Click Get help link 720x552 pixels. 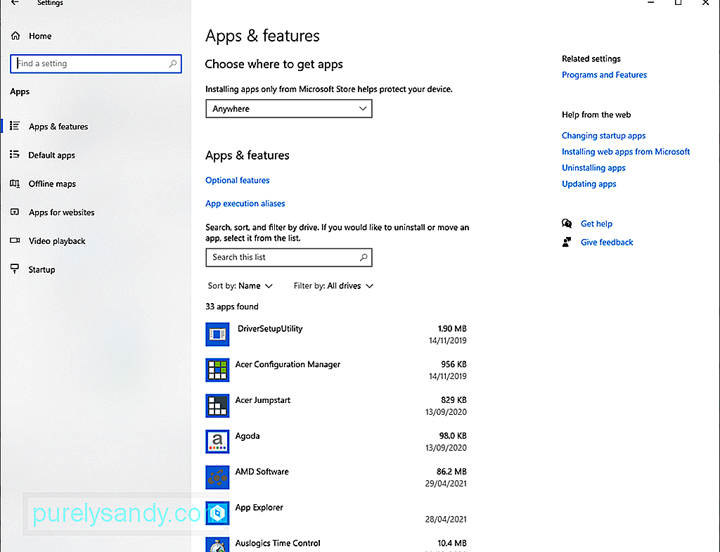(x=596, y=224)
